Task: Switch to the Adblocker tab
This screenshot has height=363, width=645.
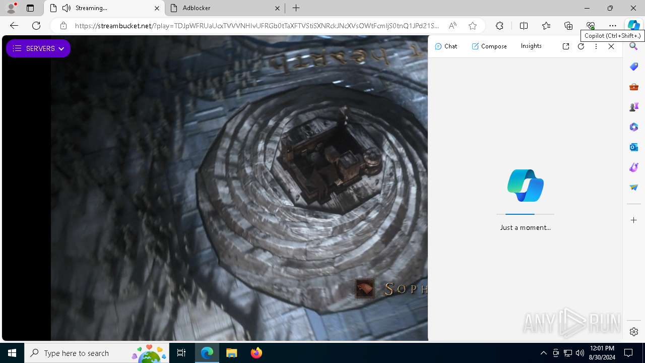Action: pyautogui.click(x=224, y=8)
